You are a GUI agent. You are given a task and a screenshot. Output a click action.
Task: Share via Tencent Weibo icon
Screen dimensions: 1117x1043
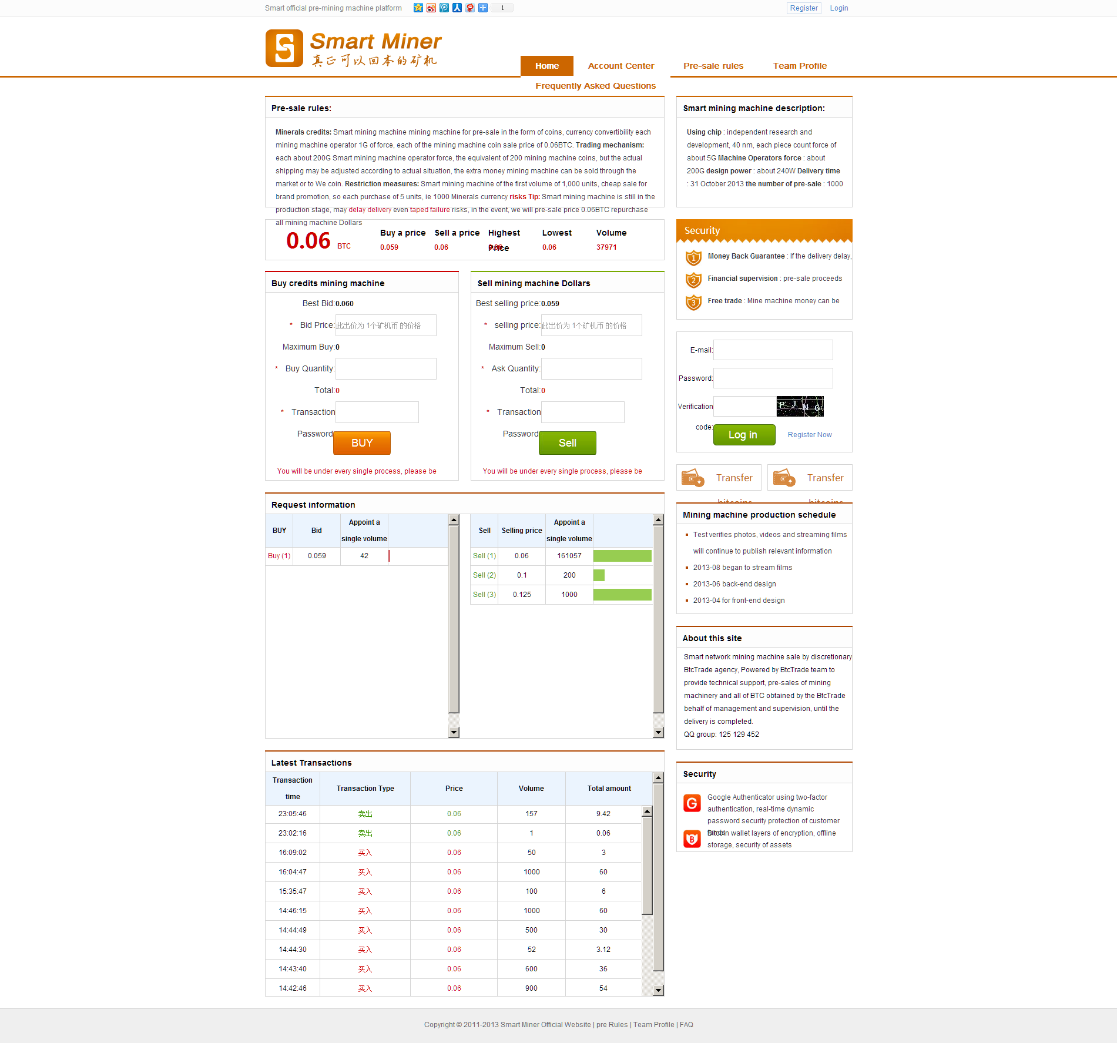click(444, 8)
